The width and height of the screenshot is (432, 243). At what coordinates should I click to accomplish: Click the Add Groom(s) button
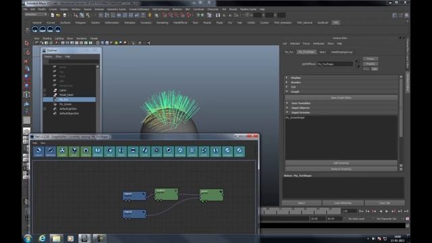[x=341, y=163]
